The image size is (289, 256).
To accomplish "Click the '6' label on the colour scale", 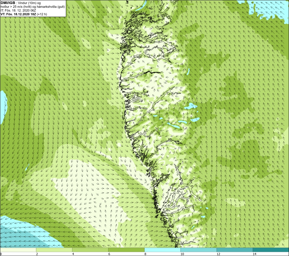I will tap(109, 254).
